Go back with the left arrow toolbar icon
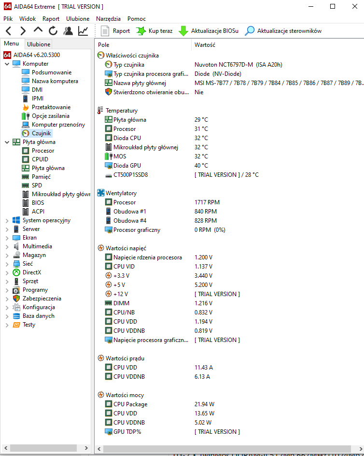This screenshot has height=456, width=364. point(8,30)
